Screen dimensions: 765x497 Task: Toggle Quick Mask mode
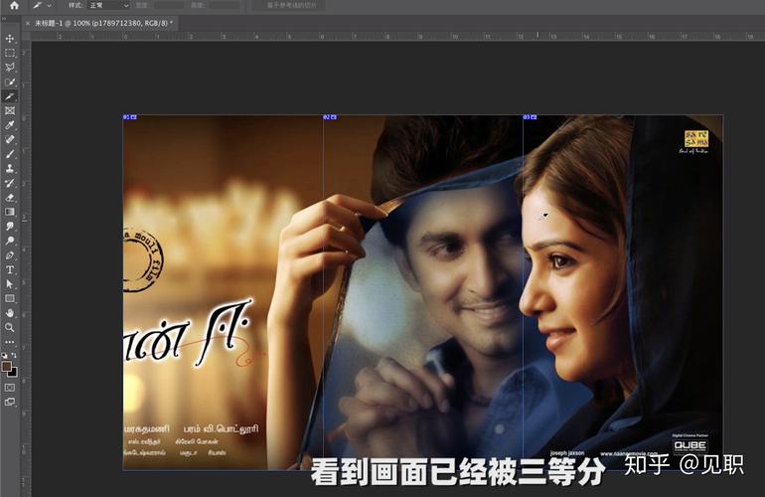tap(10, 388)
